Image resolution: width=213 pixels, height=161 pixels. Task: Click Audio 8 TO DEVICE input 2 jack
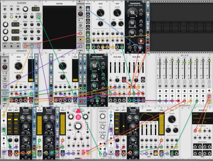click(x=200, y=131)
